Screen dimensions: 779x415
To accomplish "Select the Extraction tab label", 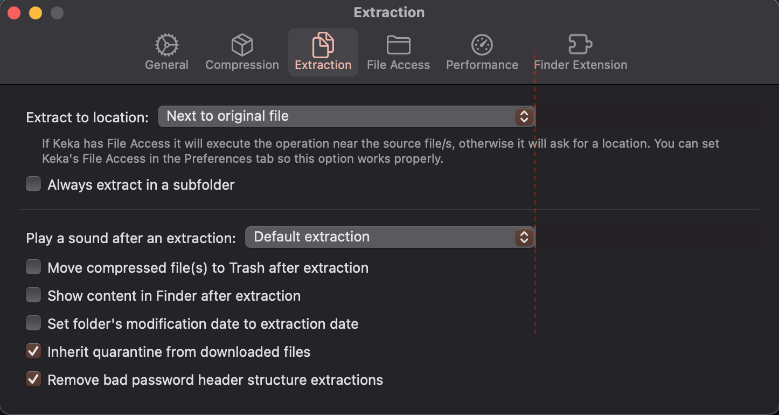I will pyautogui.click(x=323, y=65).
